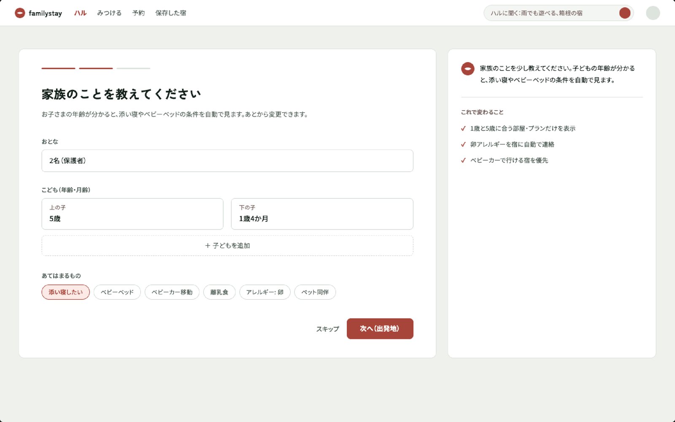Image resolution: width=675 pixels, height=422 pixels.
Task: Open the user avatar circle
Action: coord(653,13)
